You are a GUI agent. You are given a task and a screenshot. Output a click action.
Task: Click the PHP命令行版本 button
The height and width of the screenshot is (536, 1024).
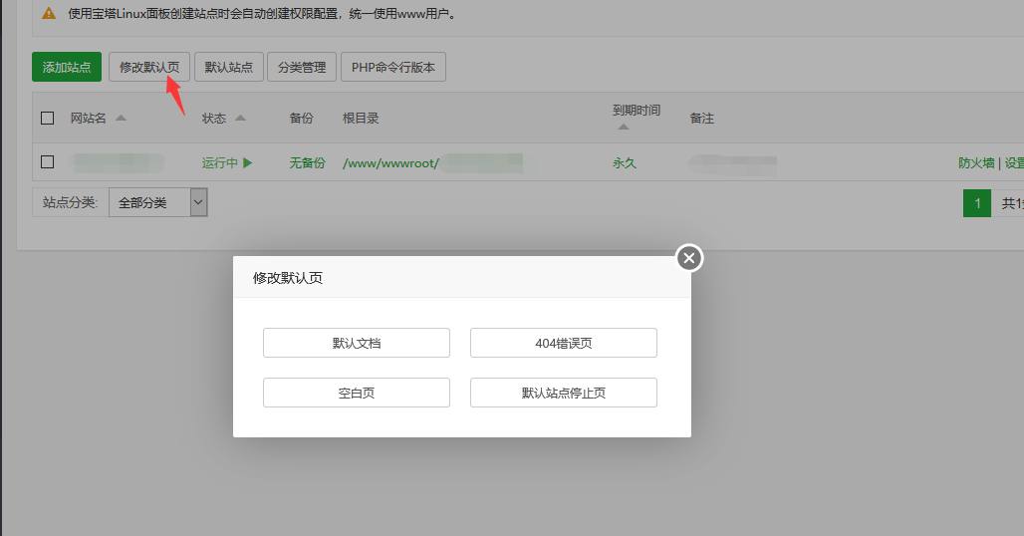pos(393,67)
